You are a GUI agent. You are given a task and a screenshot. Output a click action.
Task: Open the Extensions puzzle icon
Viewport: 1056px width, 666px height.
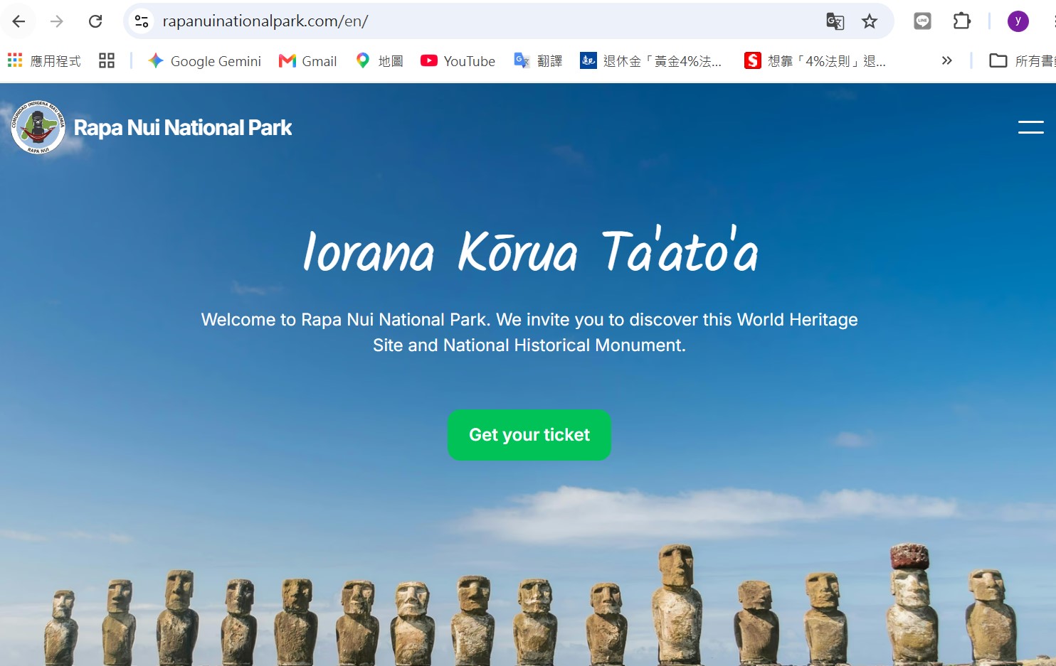[961, 21]
